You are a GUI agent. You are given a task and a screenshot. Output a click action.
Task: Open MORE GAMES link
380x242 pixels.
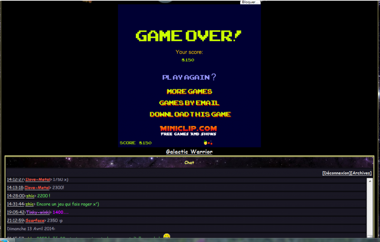coord(189,91)
